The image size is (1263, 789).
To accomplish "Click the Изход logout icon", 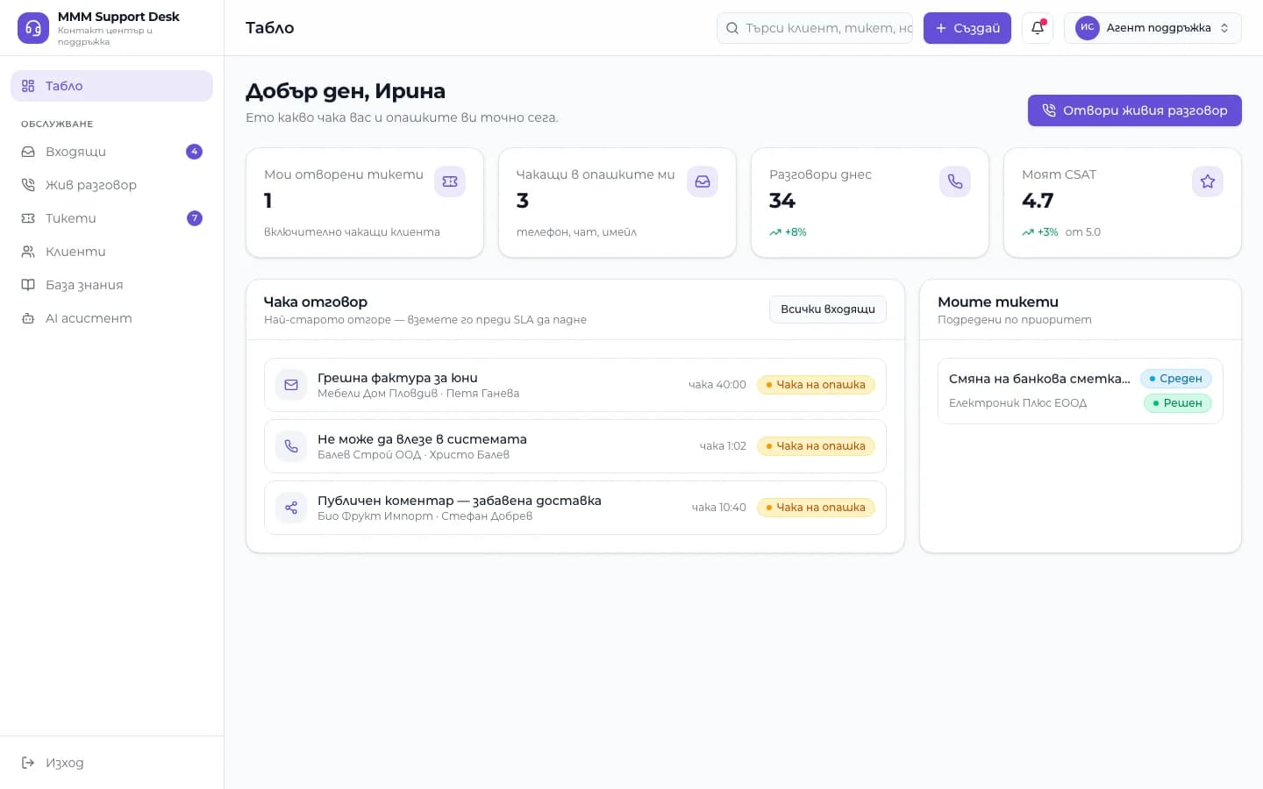I will (28, 763).
